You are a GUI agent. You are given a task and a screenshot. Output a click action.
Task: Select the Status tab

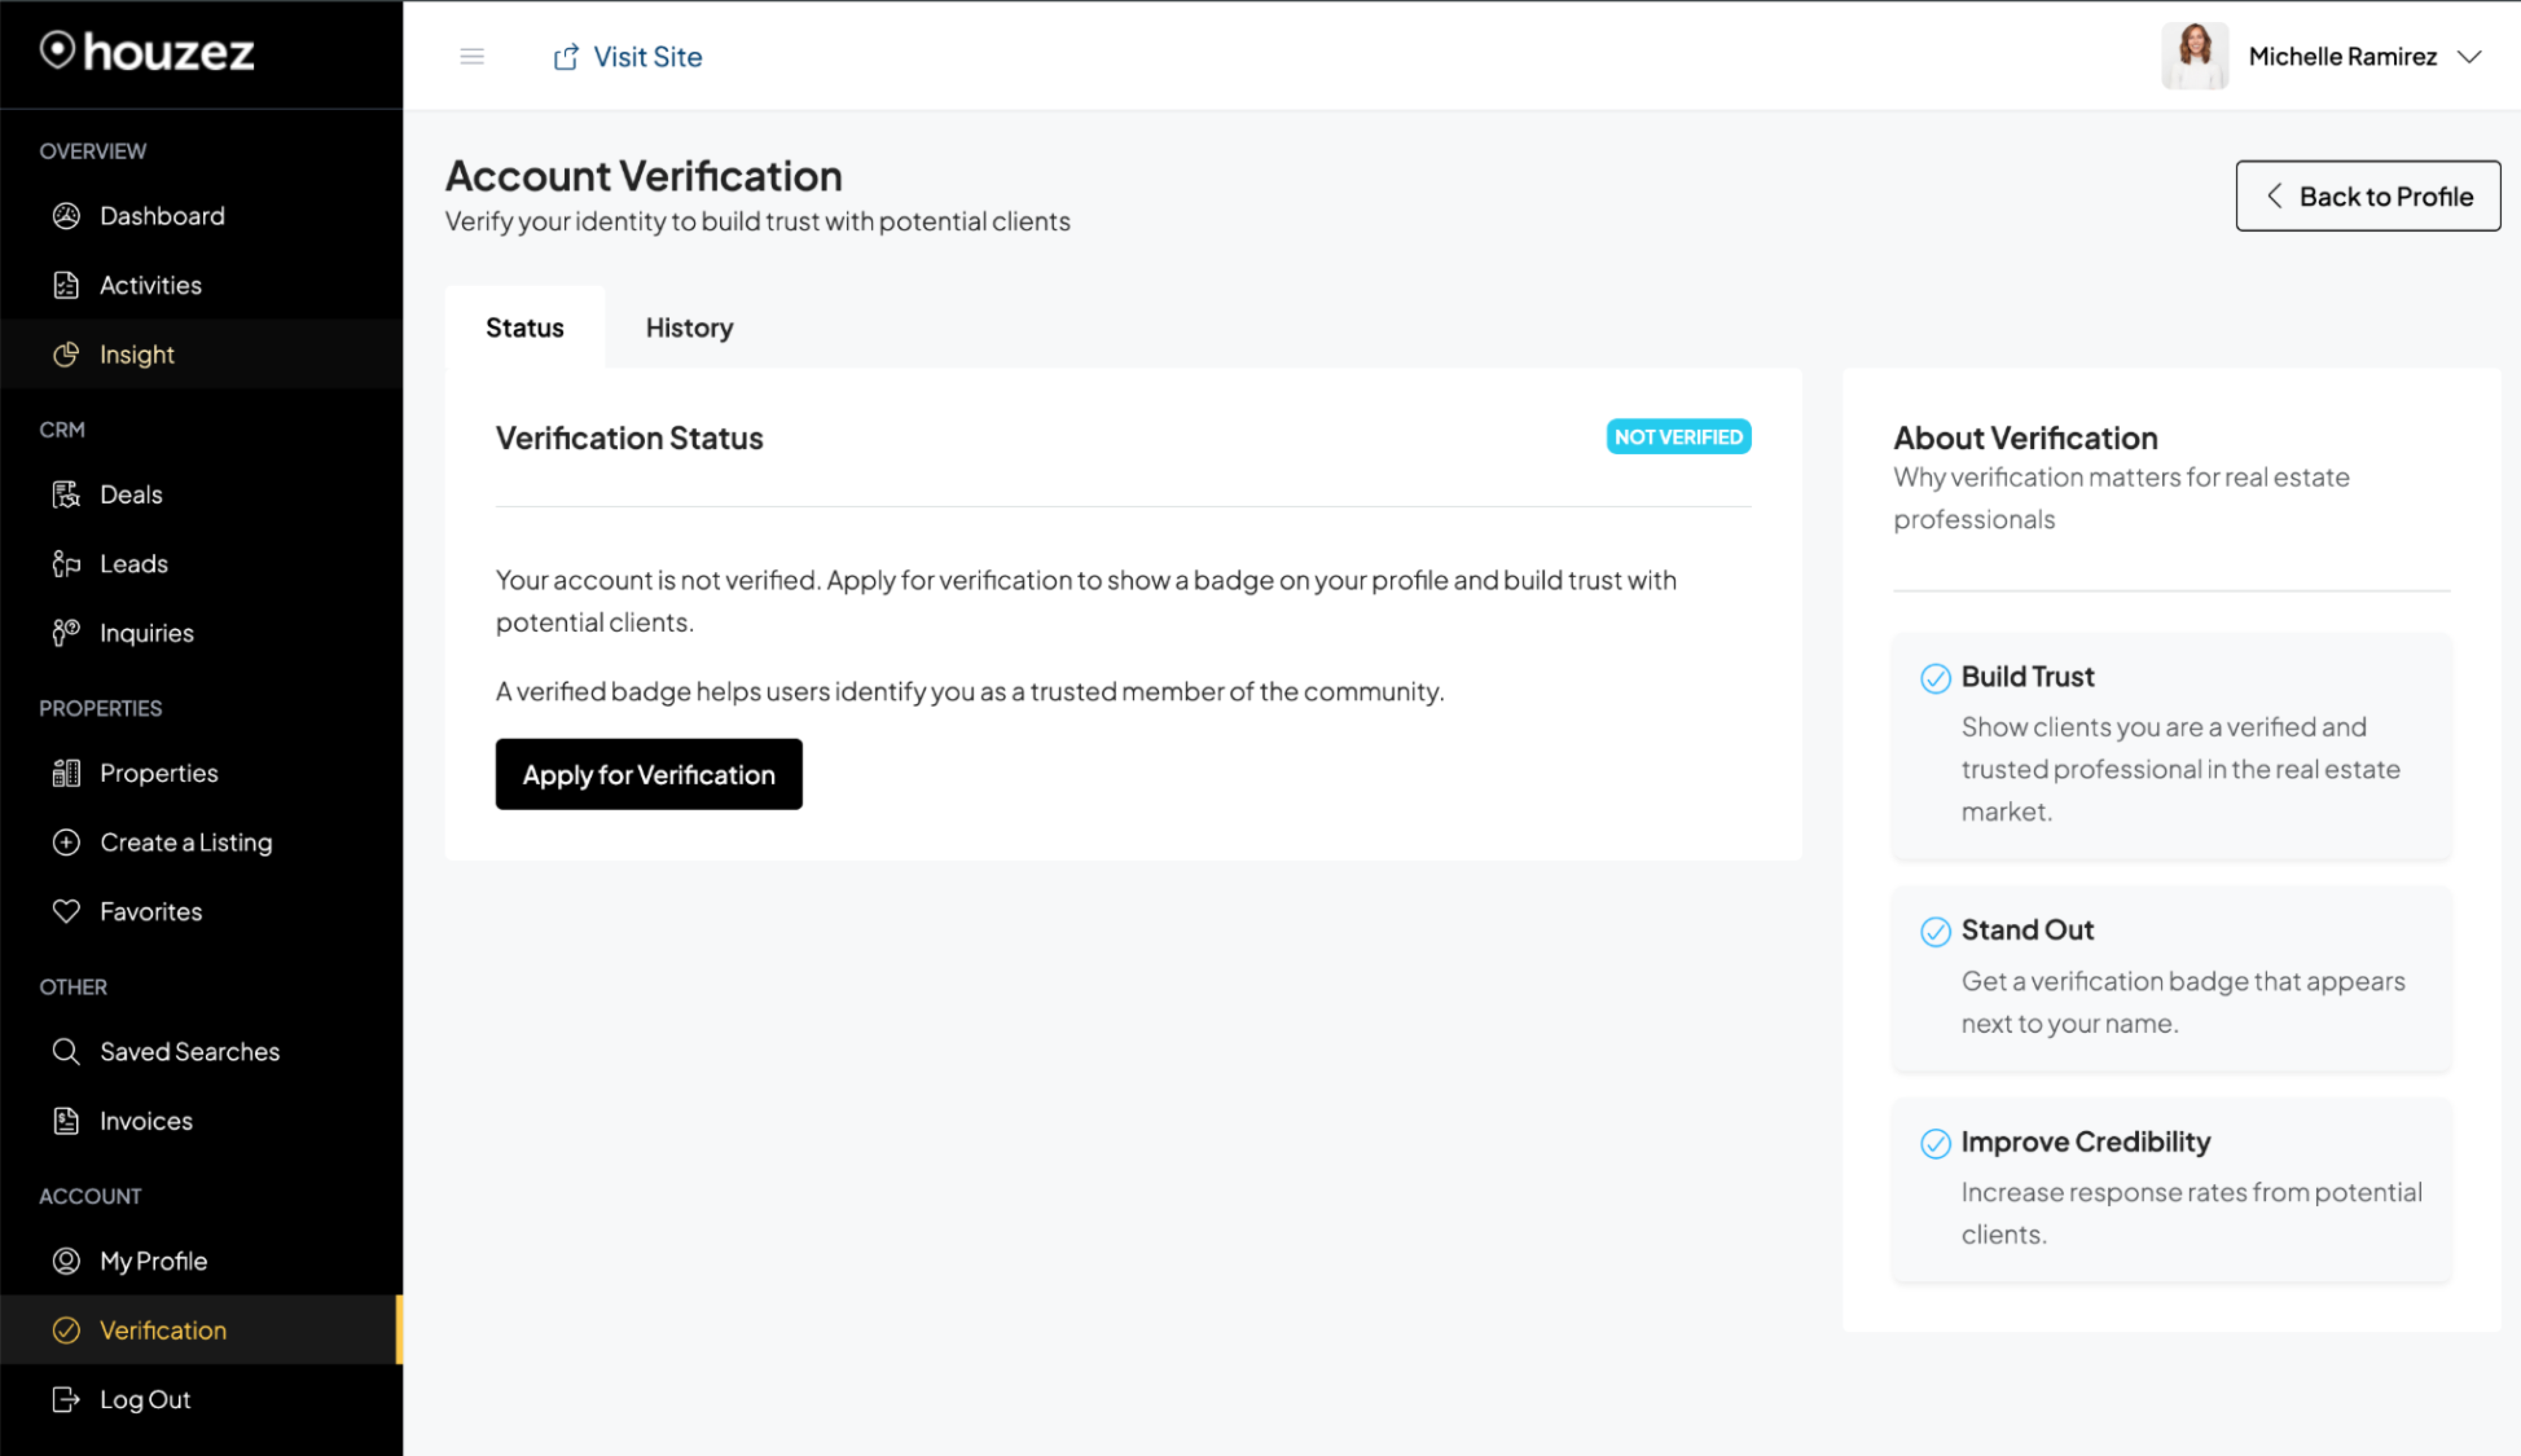524,327
